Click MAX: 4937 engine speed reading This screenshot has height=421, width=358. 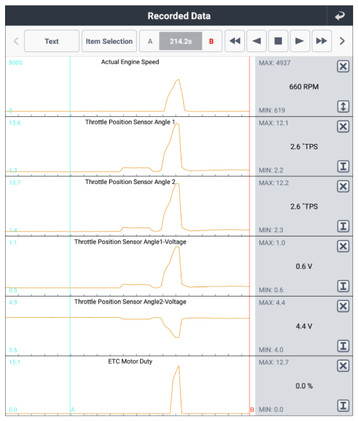(x=274, y=63)
